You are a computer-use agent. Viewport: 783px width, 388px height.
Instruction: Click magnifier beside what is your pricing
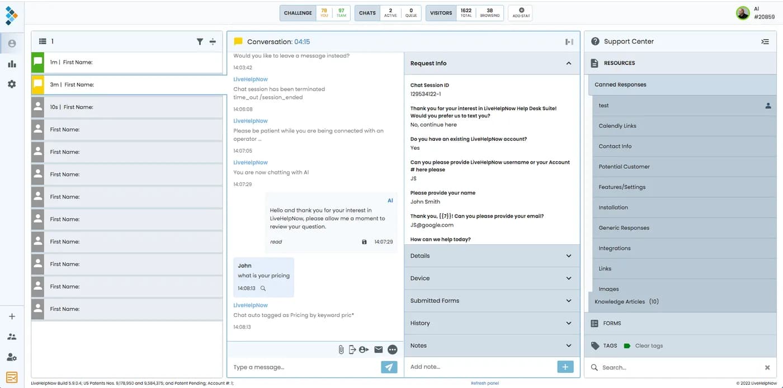pos(263,288)
